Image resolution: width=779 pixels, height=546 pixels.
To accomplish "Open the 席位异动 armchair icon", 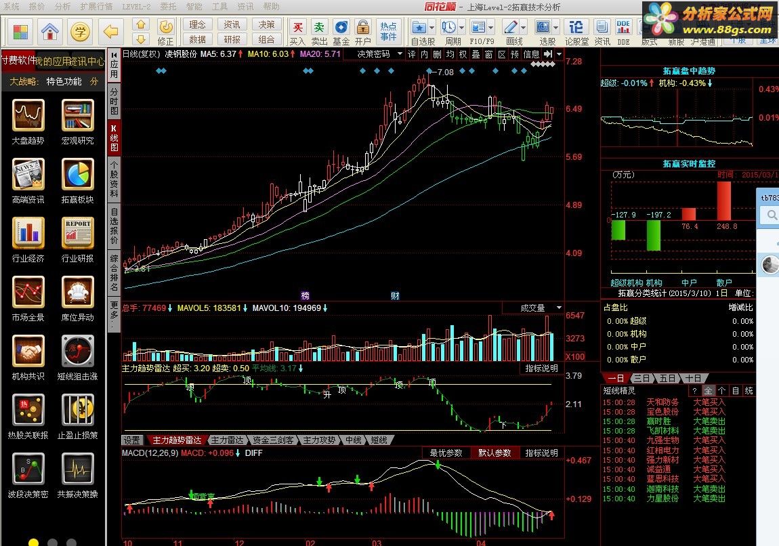I will [x=77, y=292].
